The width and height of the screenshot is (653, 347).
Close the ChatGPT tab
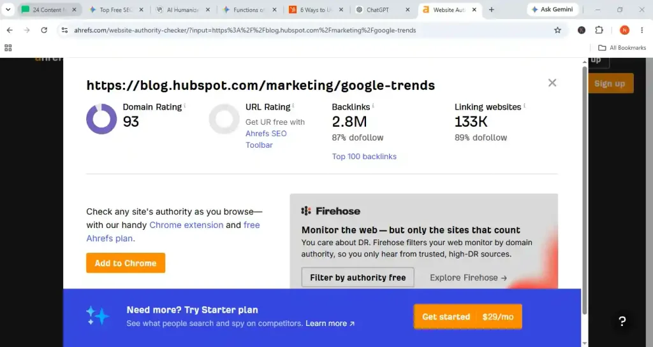[x=407, y=10]
